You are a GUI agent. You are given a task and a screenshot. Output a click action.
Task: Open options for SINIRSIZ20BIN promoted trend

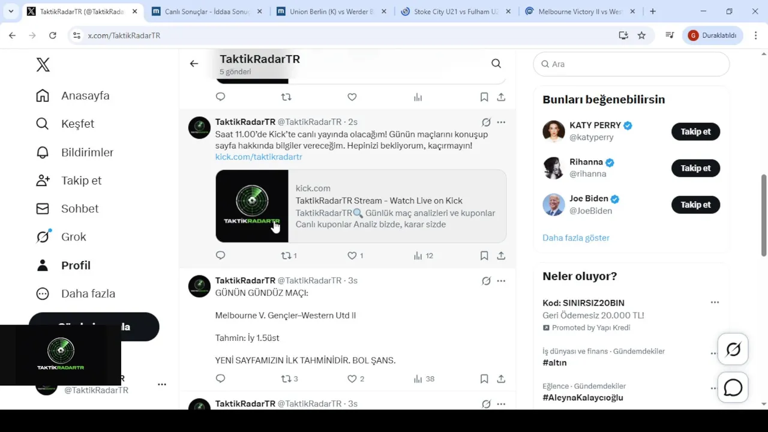[715, 302]
